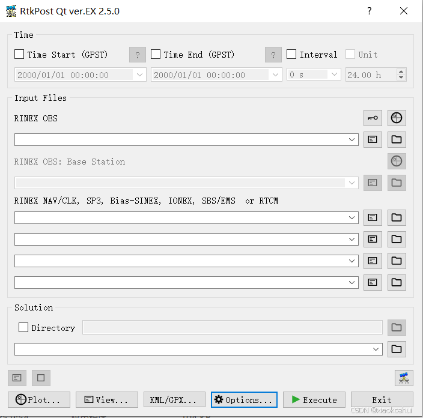Check the Solution Directory checkbox
The height and width of the screenshot is (418, 423).
click(x=23, y=328)
